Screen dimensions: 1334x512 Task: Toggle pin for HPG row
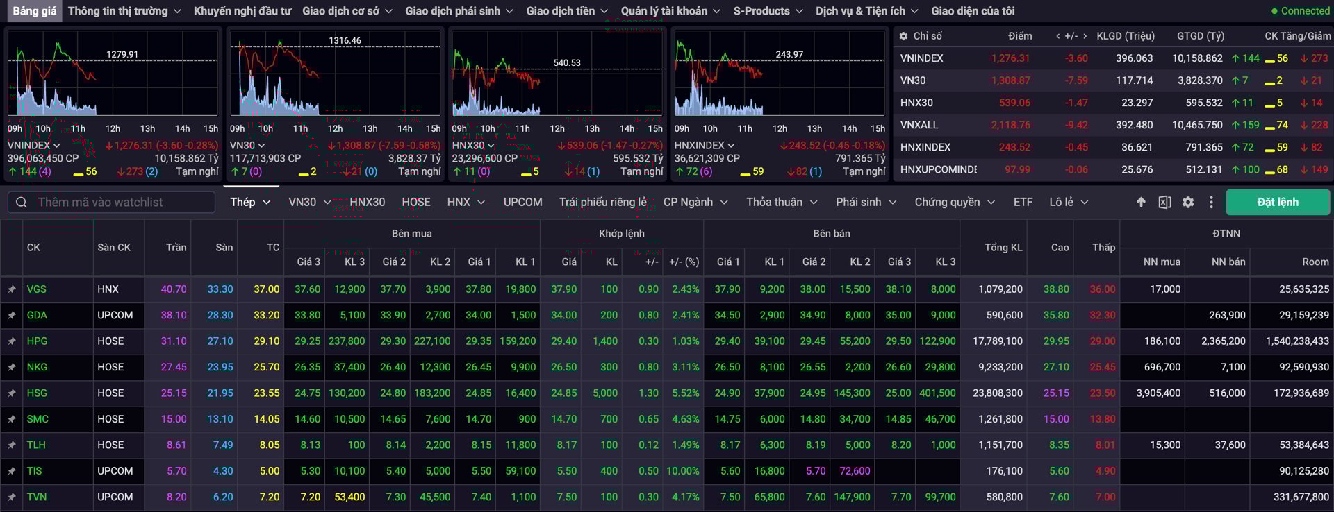point(12,341)
